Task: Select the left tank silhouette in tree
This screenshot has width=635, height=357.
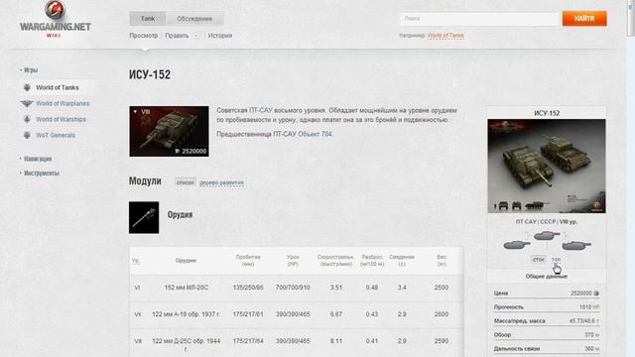Action: (x=517, y=245)
